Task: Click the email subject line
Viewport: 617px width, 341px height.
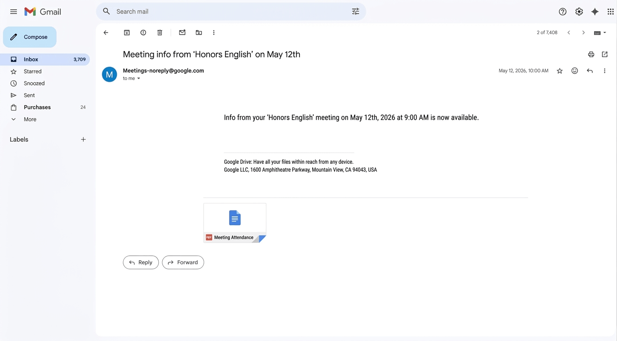Action: 211,55
